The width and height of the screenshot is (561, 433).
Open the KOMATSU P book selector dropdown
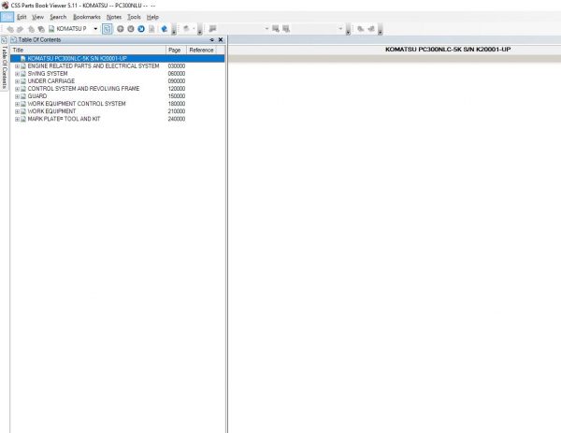click(95, 29)
